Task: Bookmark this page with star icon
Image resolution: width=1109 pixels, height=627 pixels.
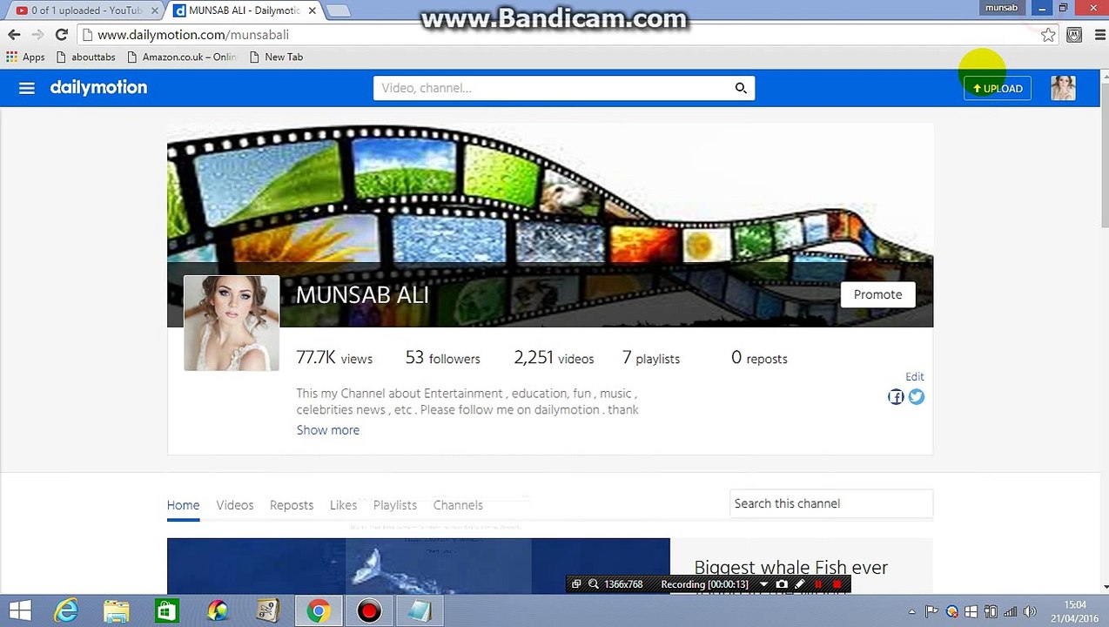Action: coord(1048,35)
